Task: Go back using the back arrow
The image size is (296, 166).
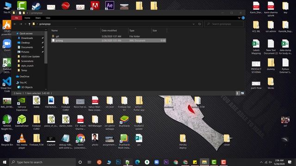Action: coord(15,24)
